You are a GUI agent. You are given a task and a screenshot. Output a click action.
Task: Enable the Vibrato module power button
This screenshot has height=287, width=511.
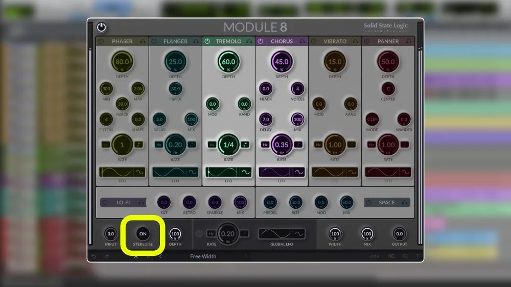click(x=314, y=41)
